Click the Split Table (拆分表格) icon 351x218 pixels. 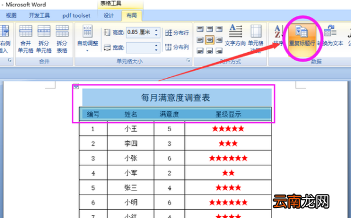(62, 31)
